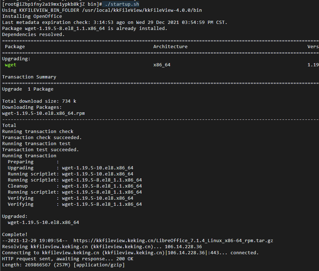
Task: Click the root shell prompt text
Action: click(x=52, y=4)
